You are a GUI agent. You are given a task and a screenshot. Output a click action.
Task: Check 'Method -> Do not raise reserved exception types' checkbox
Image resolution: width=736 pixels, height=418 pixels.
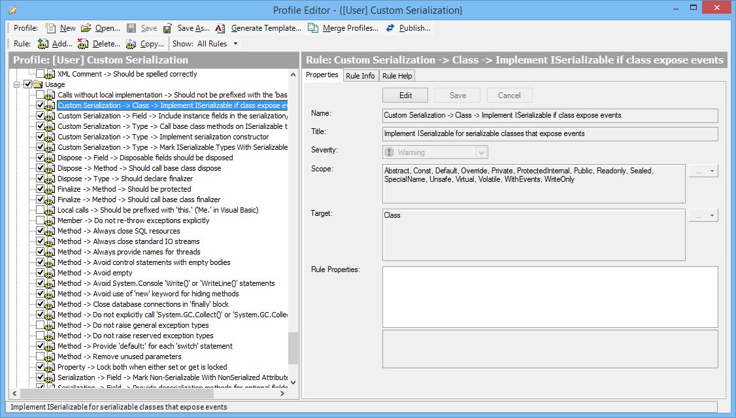coord(41,336)
